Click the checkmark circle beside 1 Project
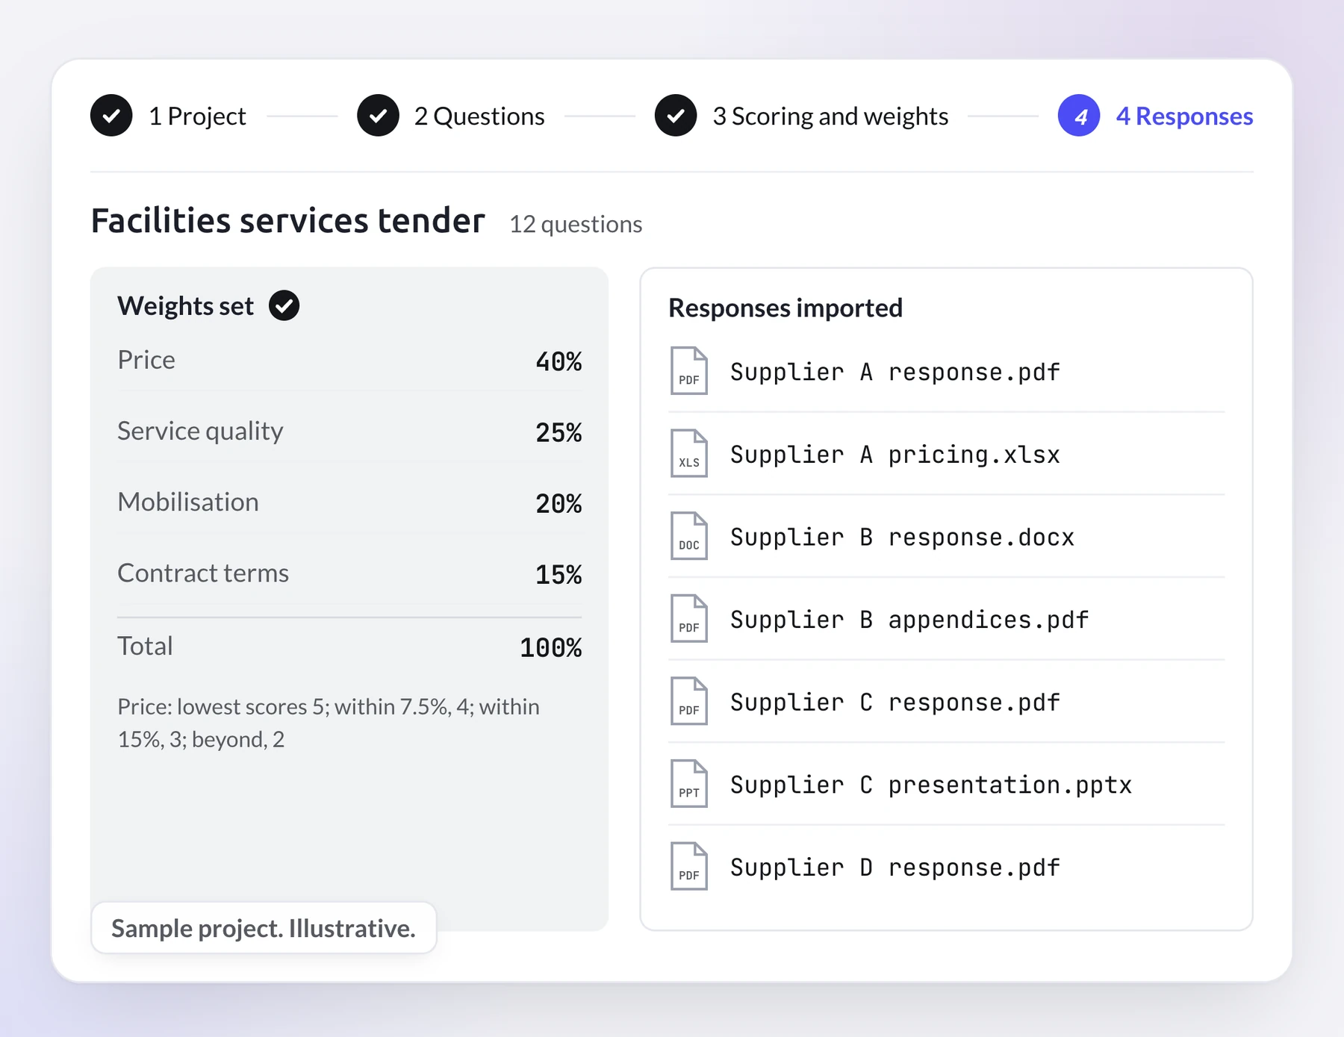Screen dimensions: 1344x1037 pyautogui.click(x=111, y=116)
